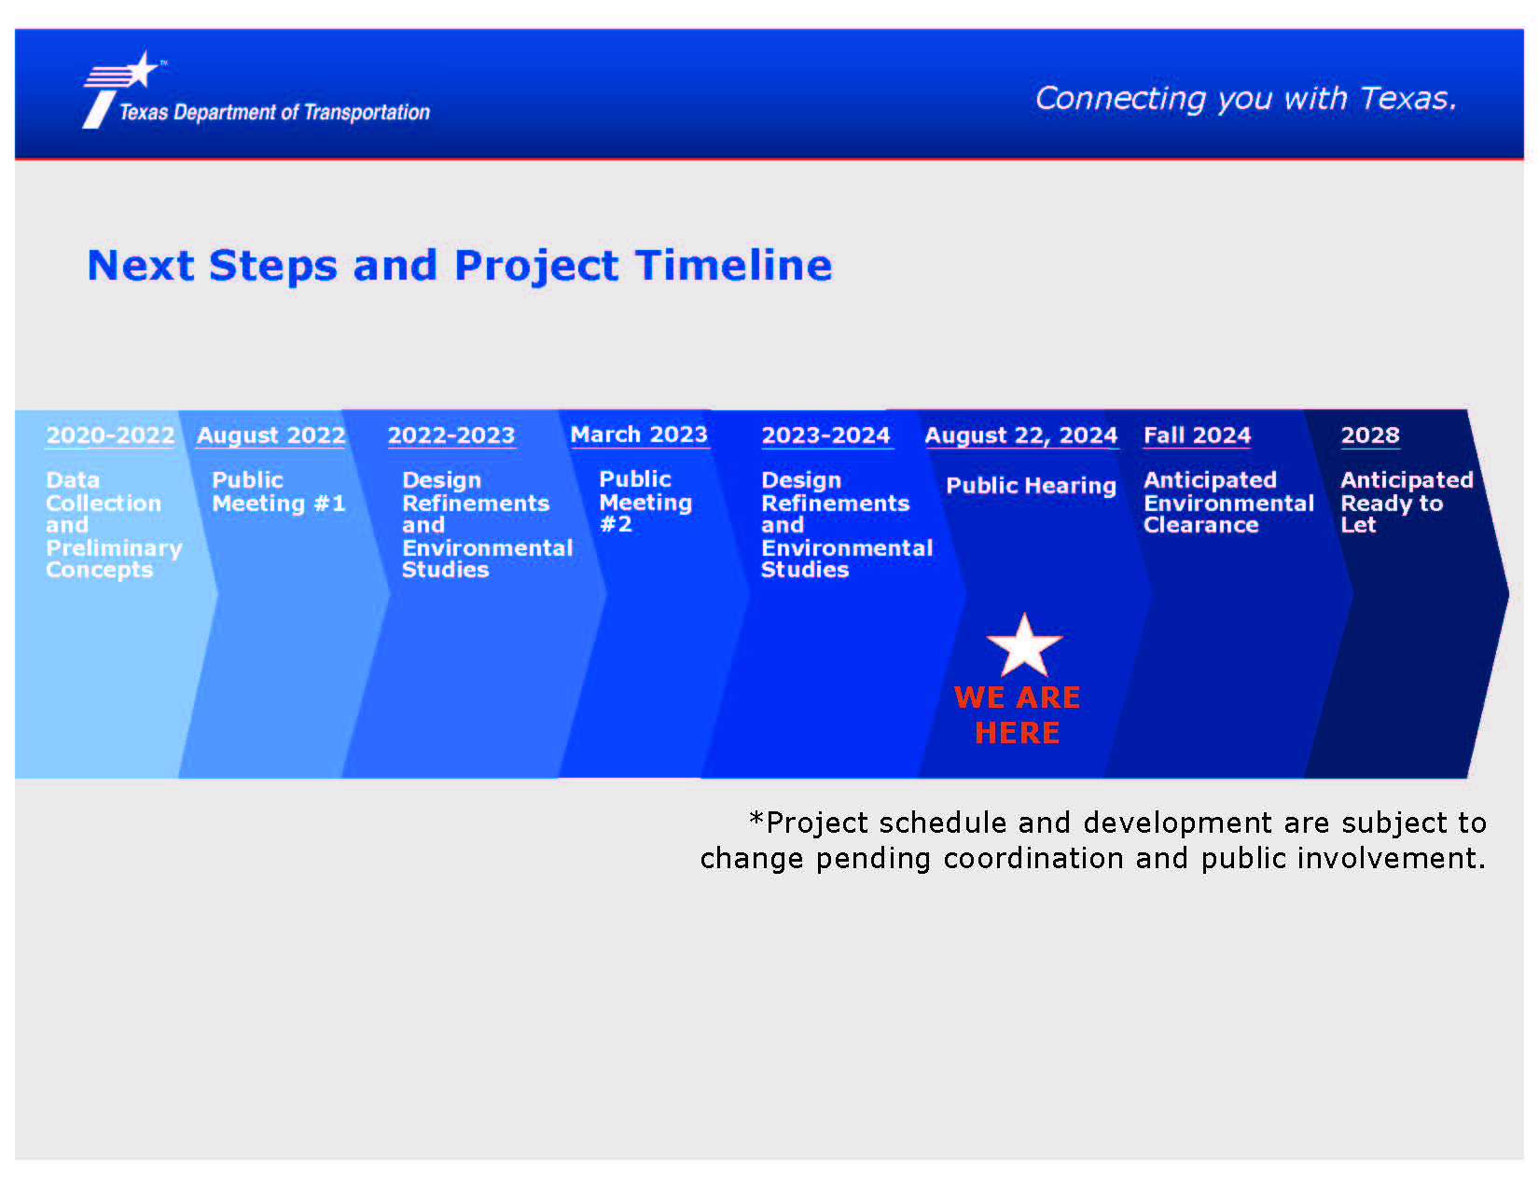Click 'Data Collection and Preliminary Concepts' text
Viewport: 1539px width, 1189px height.
114,525
